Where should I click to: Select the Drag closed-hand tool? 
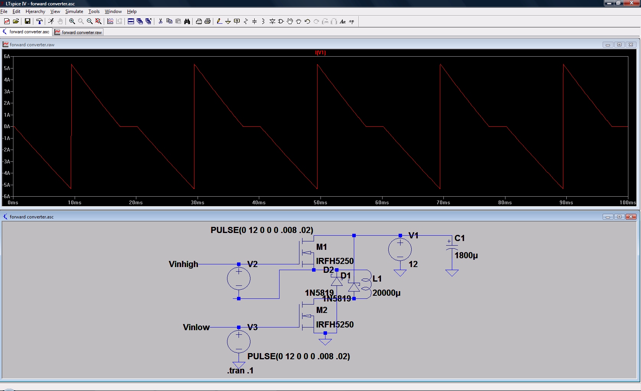299,21
